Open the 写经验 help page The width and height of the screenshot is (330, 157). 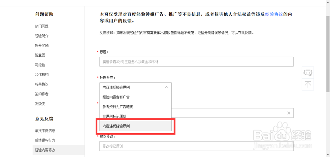click(x=40, y=65)
